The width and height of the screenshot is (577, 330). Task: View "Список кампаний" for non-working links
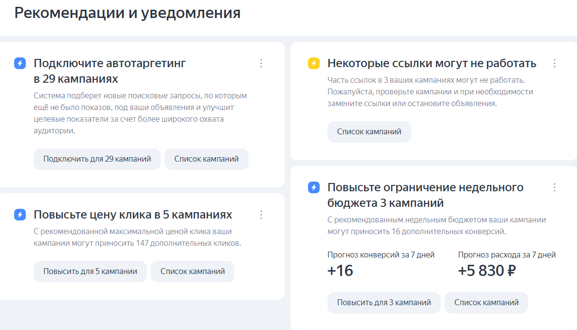[369, 132]
